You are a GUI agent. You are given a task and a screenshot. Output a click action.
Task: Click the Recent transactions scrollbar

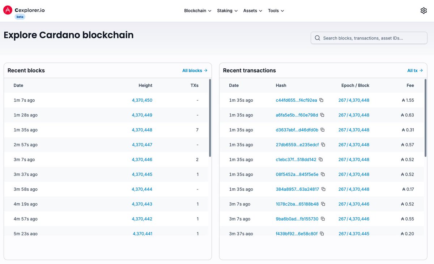pyautogui.click(x=425, y=118)
